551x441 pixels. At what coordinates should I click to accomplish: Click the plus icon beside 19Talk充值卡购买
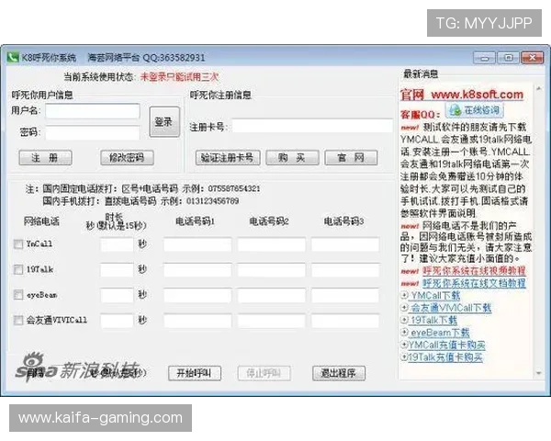click(404, 357)
